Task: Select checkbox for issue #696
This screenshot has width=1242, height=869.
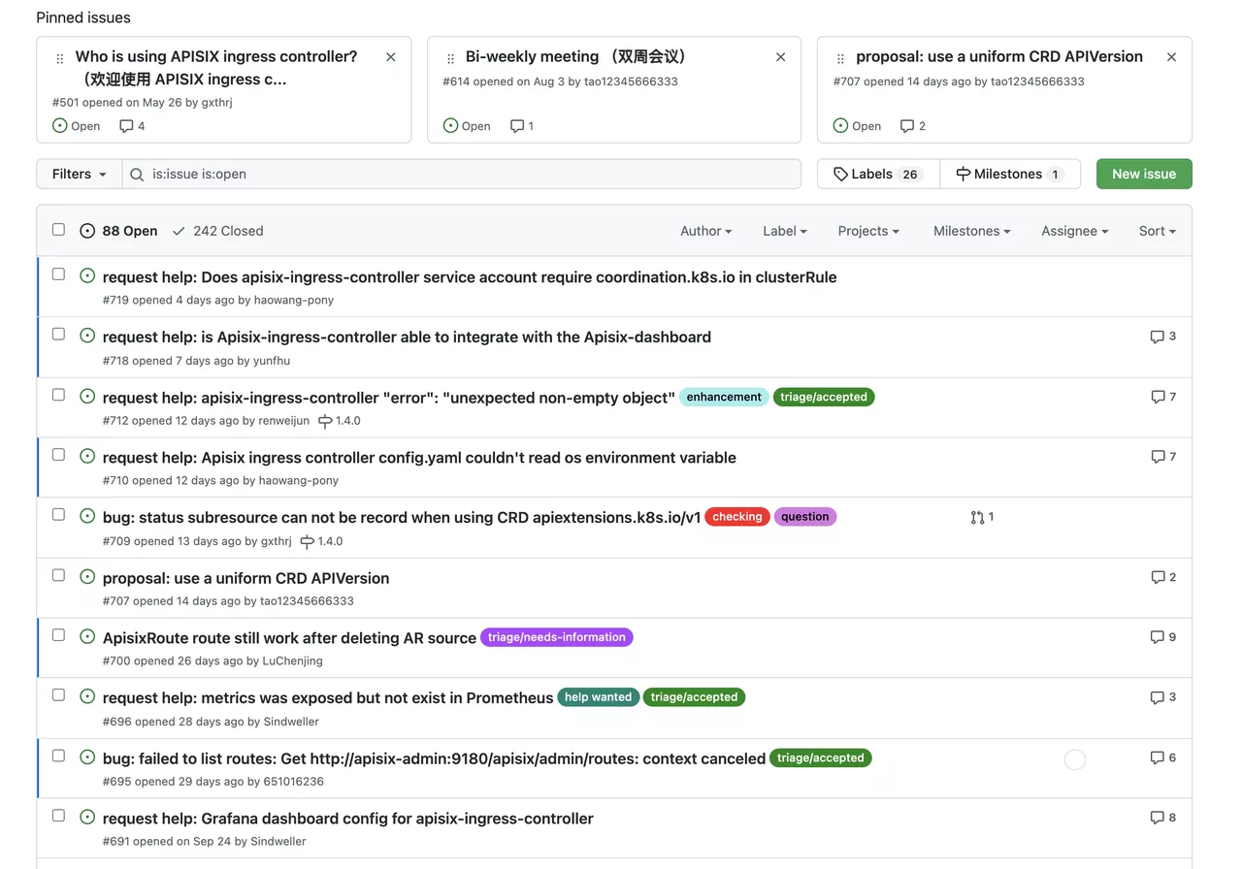Action: click(x=58, y=695)
